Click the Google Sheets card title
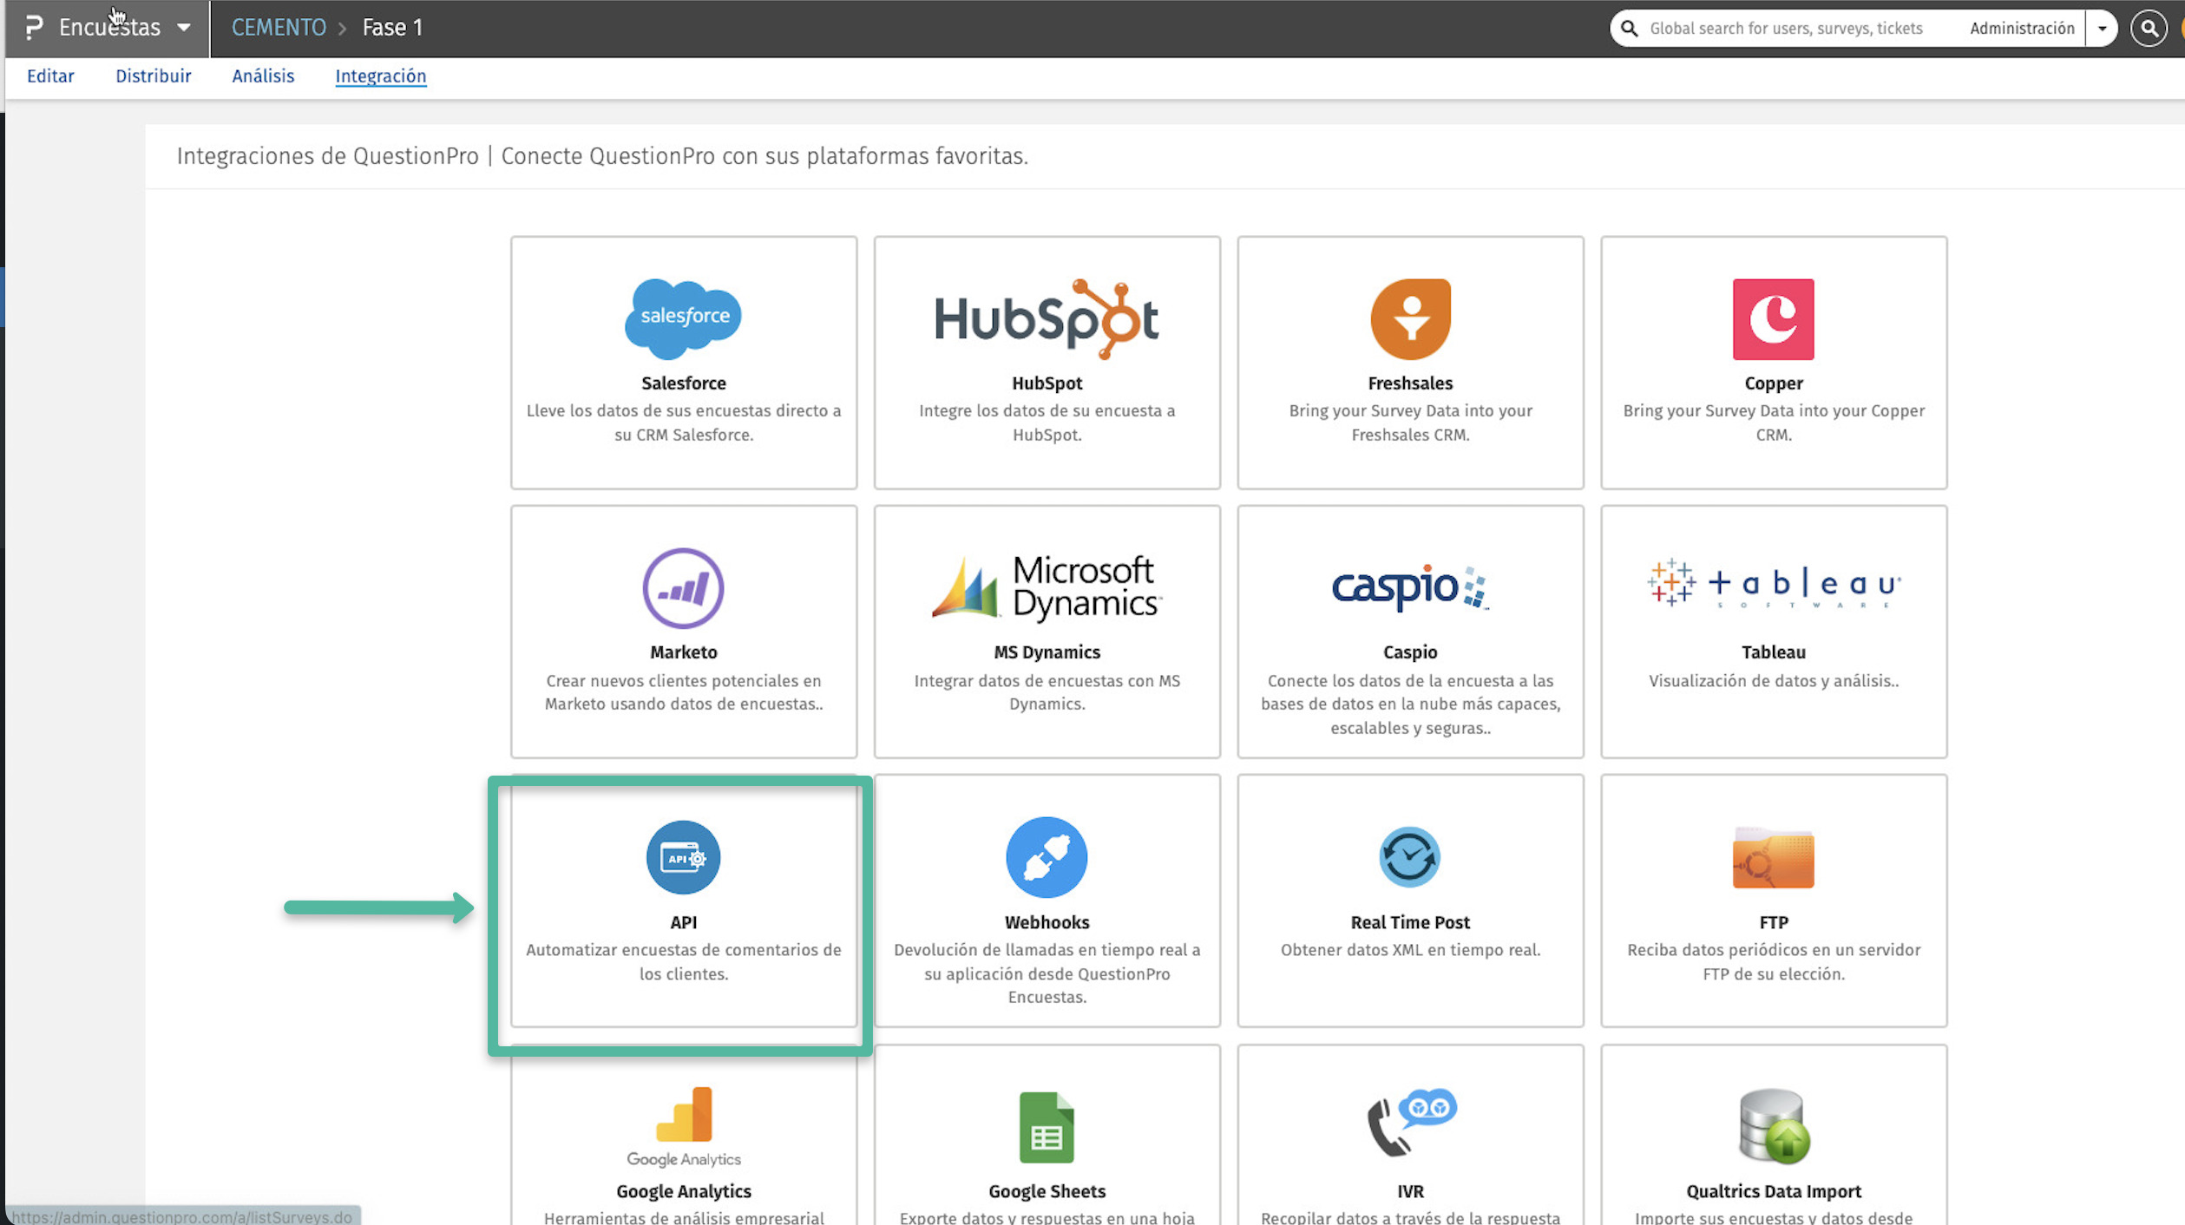2185x1225 pixels. point(1047,1192)
